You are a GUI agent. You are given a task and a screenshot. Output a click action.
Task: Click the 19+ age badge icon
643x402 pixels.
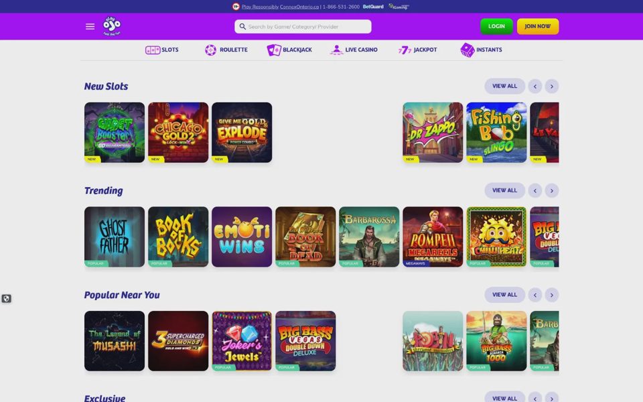(x=236, y=7)
